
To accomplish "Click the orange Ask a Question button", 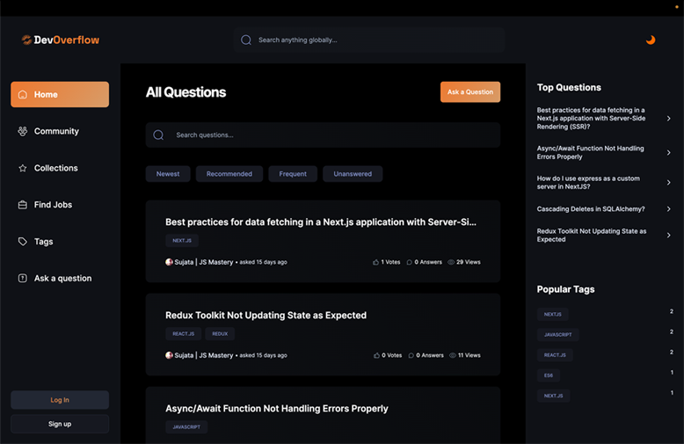I will [470, 92].
